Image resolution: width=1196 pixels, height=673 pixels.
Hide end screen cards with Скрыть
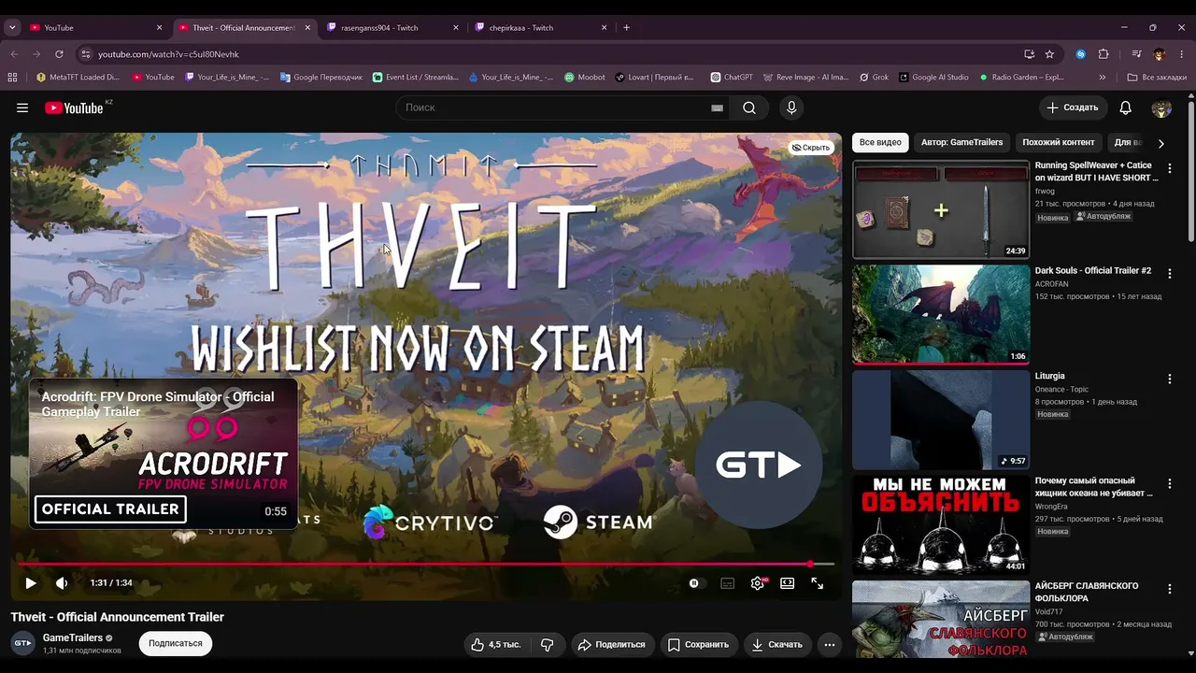(x=811, y=148)
